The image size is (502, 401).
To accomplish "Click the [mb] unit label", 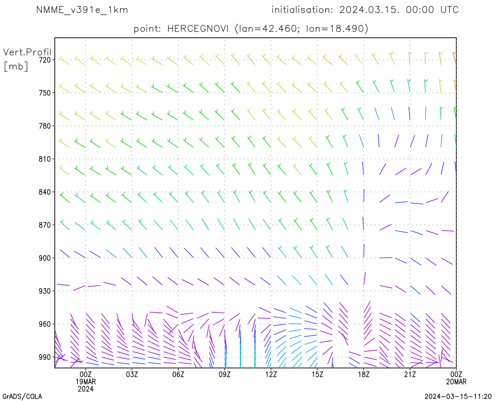I will click(x=16, y=66).
